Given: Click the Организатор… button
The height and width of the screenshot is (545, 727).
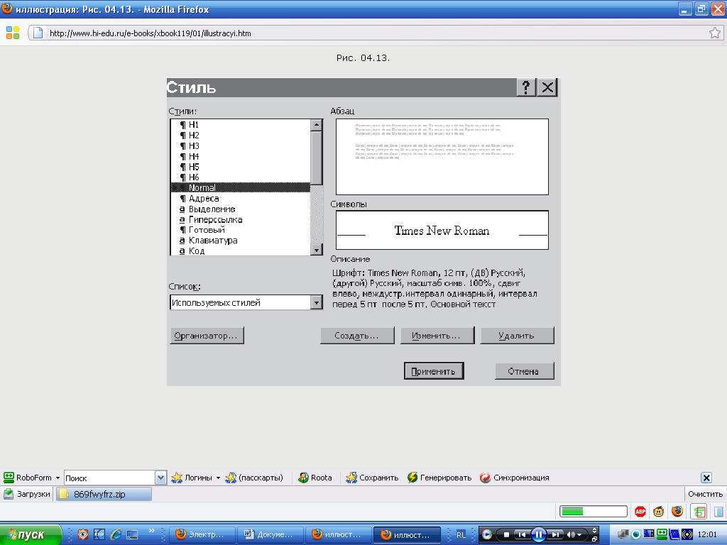Looking at the screenshot, I should pos(207,336).
